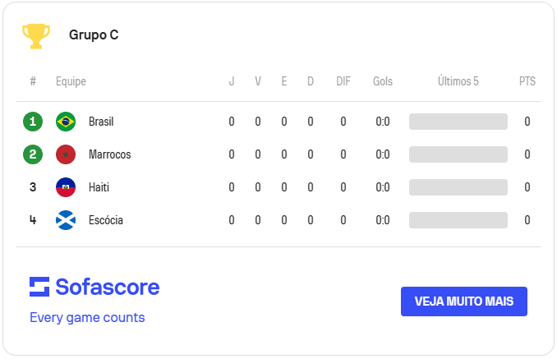Click the Haiti flag icon
The image size is (557, 359).
[x=66, y=187]
